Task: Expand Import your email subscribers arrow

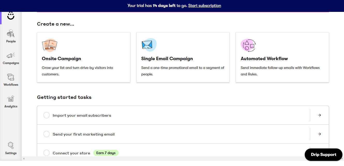Action: [319, 115]
